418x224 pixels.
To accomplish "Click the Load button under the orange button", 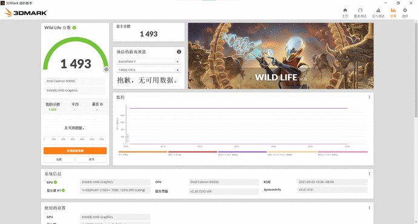I will tap(59, 159).
